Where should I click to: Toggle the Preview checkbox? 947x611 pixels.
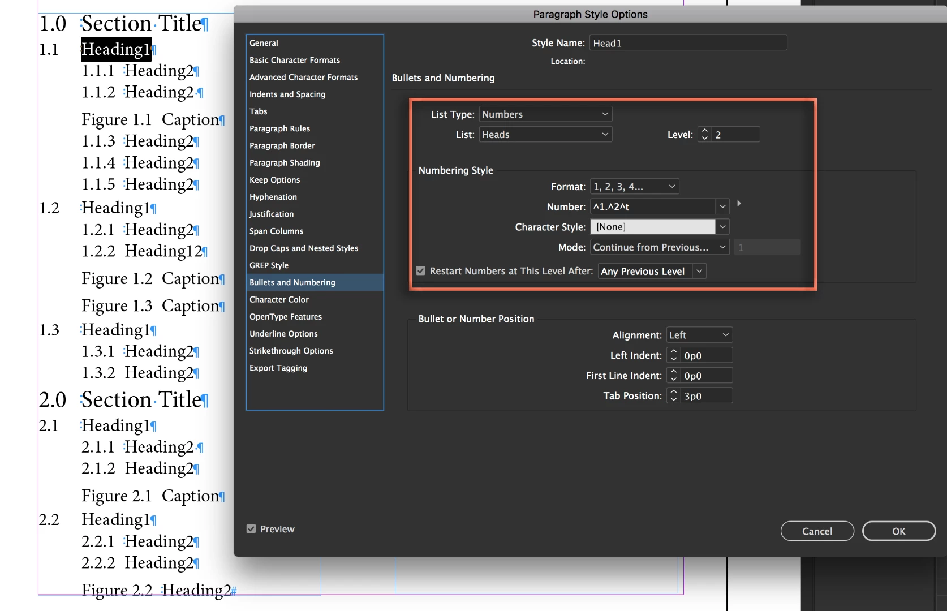coord(251,529)
